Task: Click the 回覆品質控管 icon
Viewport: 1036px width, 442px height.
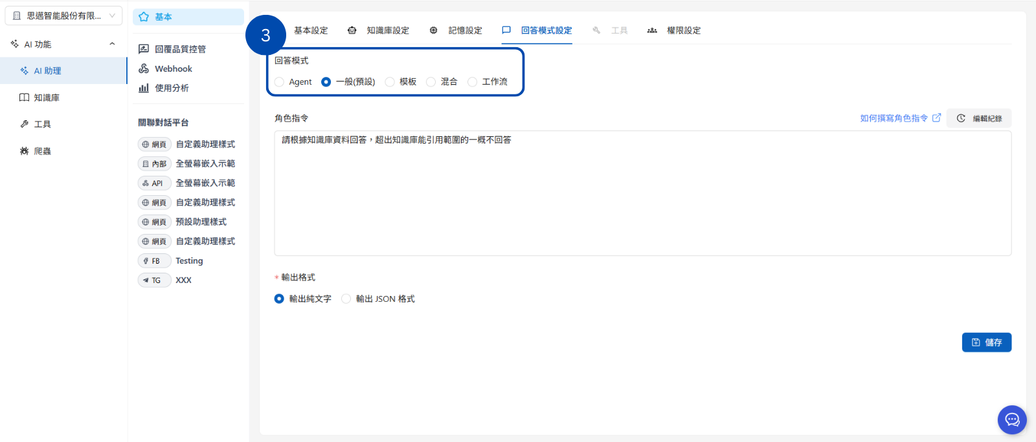Action: point(144,49)
